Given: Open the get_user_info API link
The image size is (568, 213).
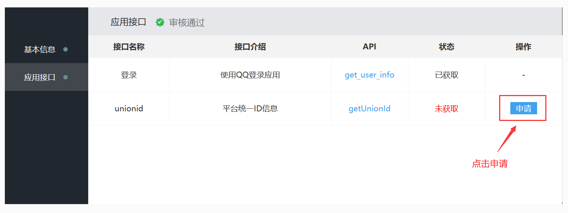Looking at the screenshot, I should (x=369, y=75).
